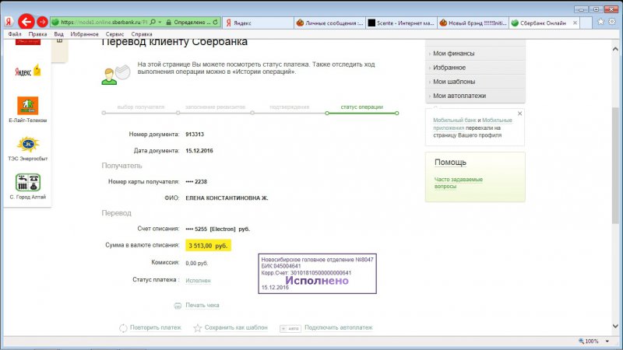This screenshot has width=623, height=350.
Task: Open the Сервис menu
Action: pyautogui.click(x=114, y=34)
